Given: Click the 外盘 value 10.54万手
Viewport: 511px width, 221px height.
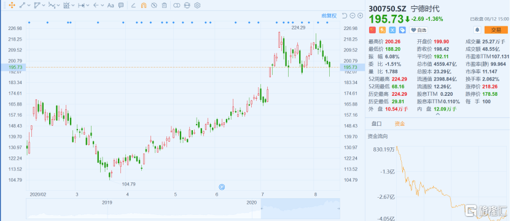Looking at the screenshot, I should point(396,109).
